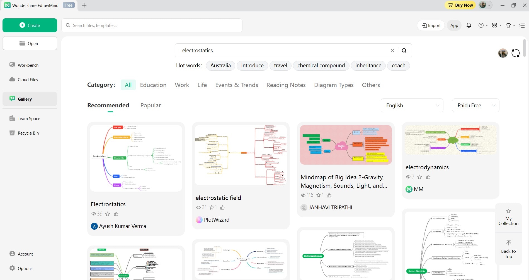Switch to Events & Trends category
The width and height of the screenshot is (529, 280).
point(237,85)
